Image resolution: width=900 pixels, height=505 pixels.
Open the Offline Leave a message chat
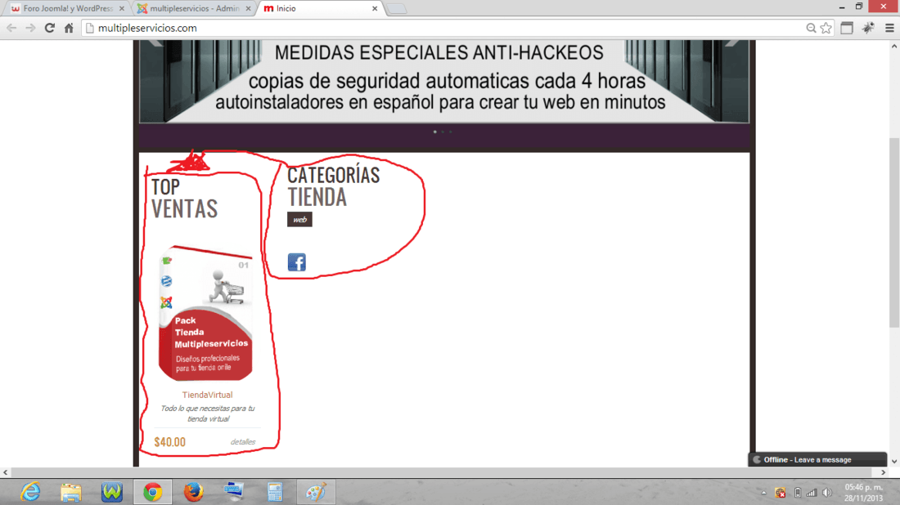point(817,460)
